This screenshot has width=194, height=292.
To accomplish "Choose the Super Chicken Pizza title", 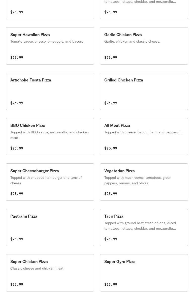I will pos(29,261).
